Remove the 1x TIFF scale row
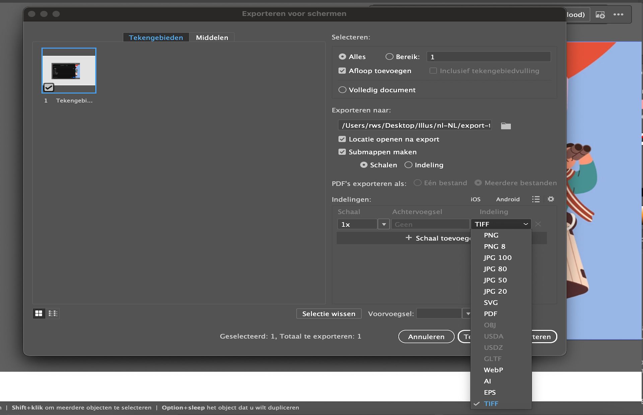 (x=538, y=224)
